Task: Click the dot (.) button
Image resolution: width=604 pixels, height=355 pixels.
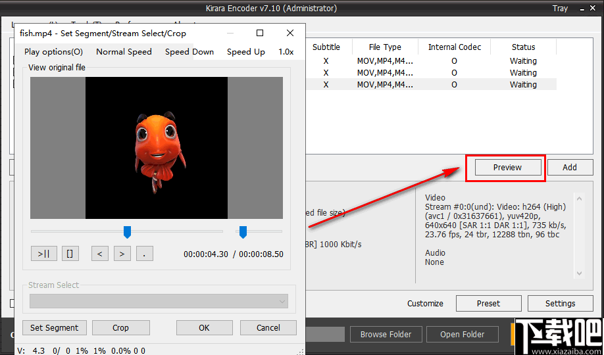Action: pyautogui.click(x=145, y=254)
